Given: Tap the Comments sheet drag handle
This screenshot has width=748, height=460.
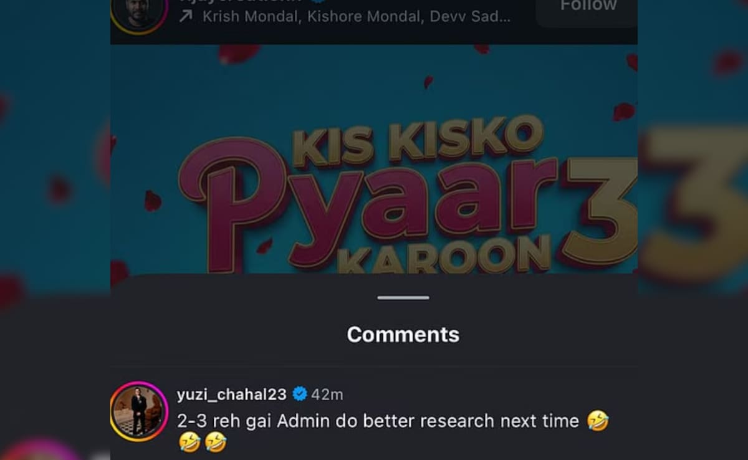Looking at the screenshot, I should click(x=403, y=297).
